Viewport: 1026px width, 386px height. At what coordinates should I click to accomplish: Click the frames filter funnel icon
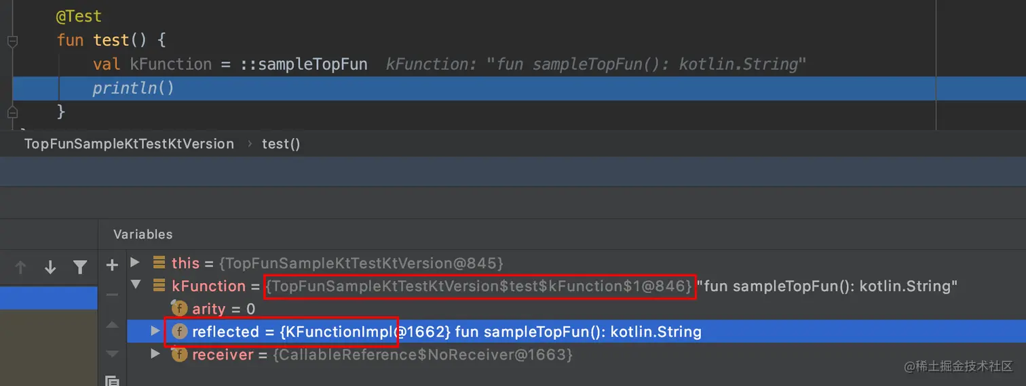[x=80, y=267]
